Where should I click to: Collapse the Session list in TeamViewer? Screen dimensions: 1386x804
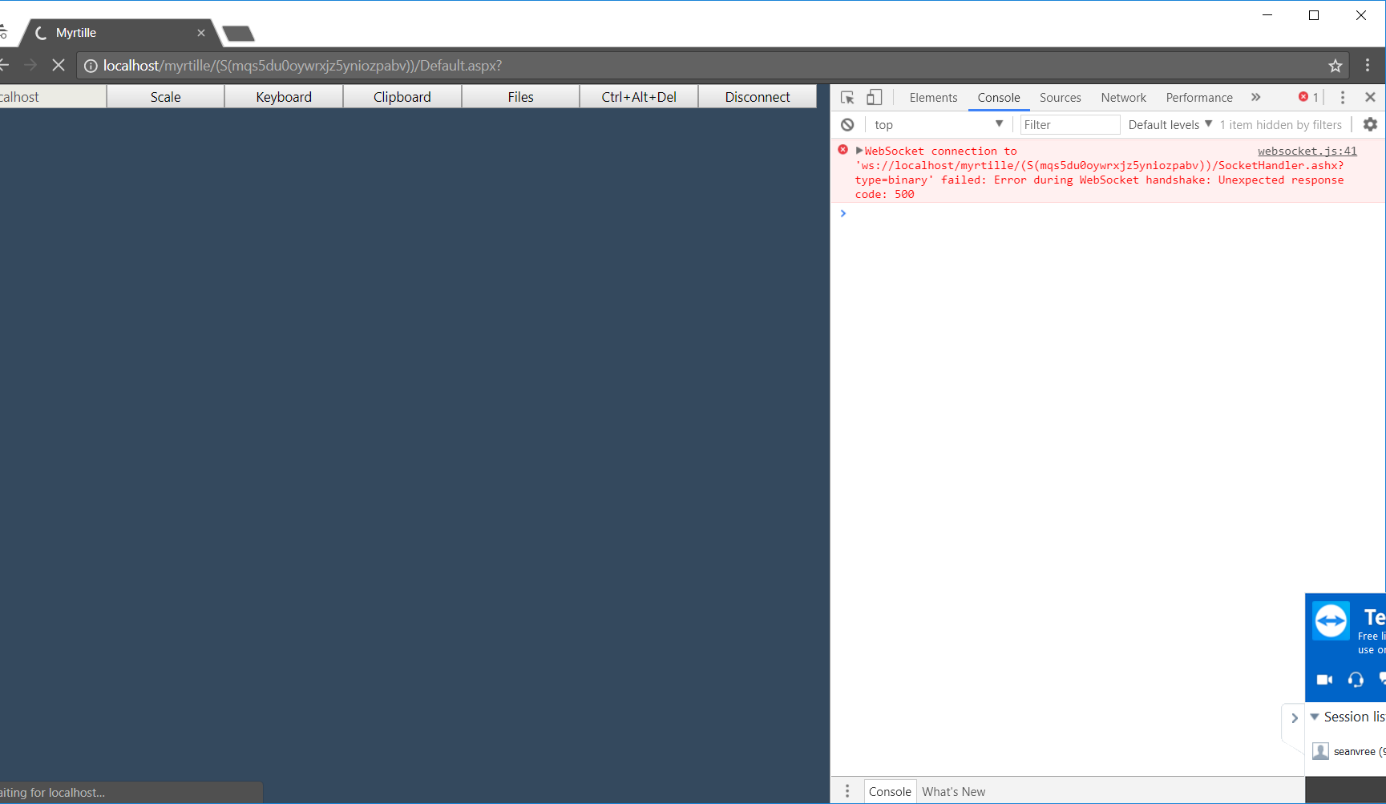(x=1315, y=716)
